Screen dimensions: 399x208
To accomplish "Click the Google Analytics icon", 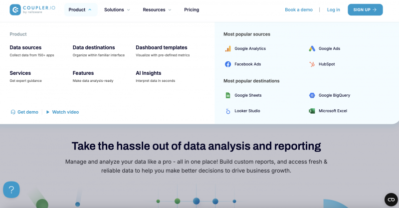I will (228, 49).
